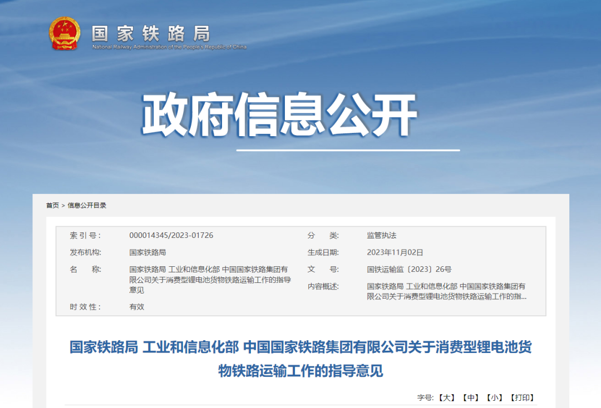Click the 监管执法 category value

tap(381, 235)
